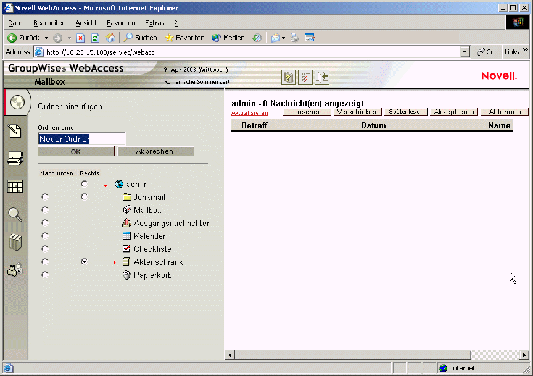Click the horizontal scrollbar right arrow
This screenshot has height=376, width=533.
coord(524,355)
